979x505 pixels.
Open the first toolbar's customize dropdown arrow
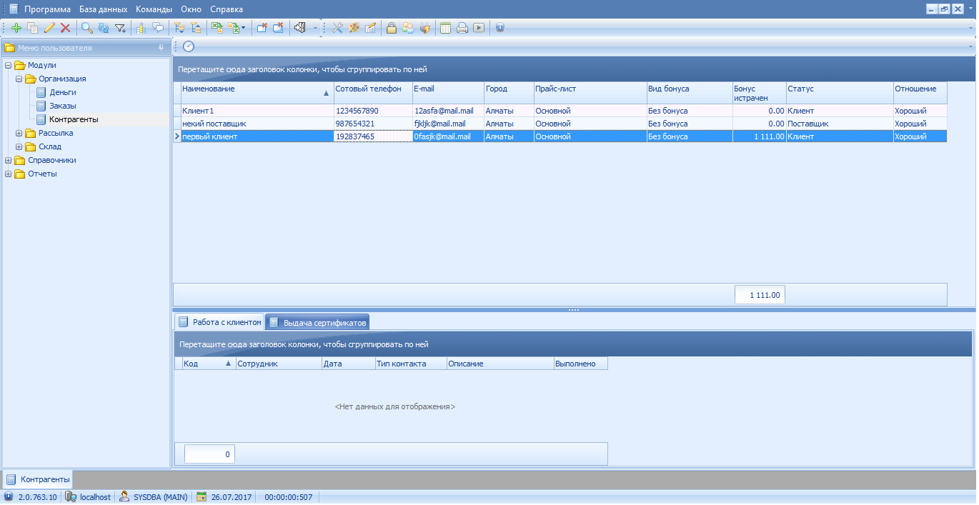coord(315,28)
